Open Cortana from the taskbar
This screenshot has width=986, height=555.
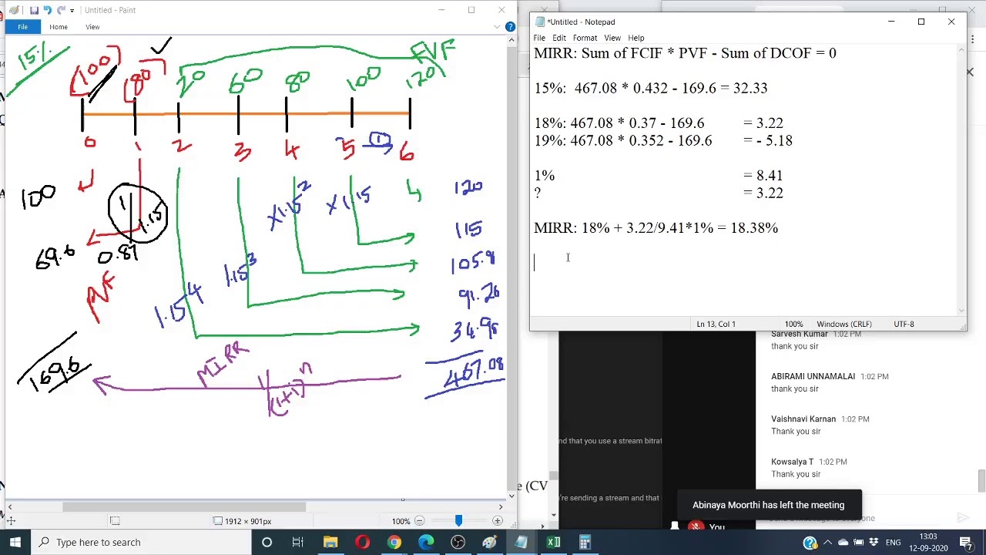[267, 542]
